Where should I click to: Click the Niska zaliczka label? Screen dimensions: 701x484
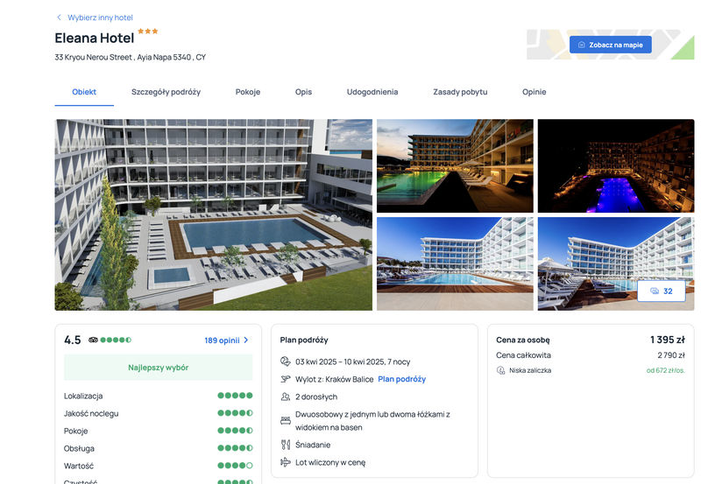(x=530, y=370)
